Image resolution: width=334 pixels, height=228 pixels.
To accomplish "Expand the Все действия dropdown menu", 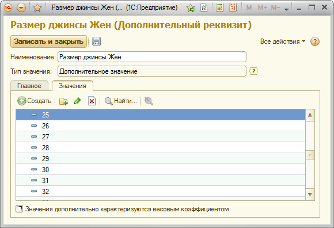I will [283, 41].
